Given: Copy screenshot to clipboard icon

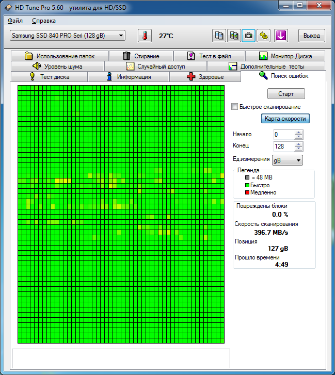Looking at the screenshot, I should pyautogui.click(x=234, y=36).
